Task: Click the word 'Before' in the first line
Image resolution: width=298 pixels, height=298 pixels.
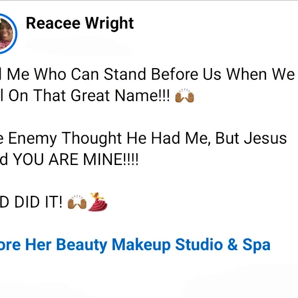Action: coord(175,74)
